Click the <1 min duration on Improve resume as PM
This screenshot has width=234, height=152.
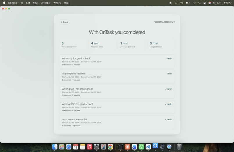[x=168, y=119]
